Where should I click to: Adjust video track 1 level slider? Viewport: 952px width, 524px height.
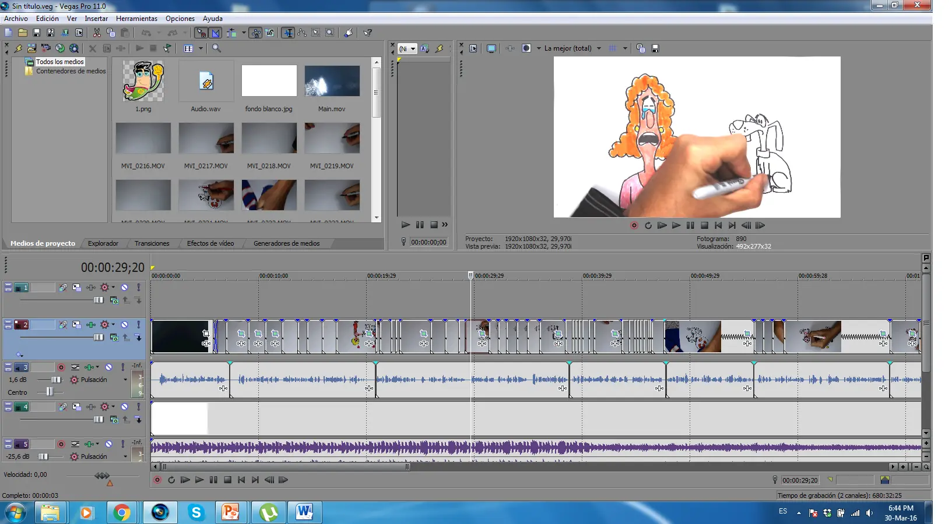(99, 300)
